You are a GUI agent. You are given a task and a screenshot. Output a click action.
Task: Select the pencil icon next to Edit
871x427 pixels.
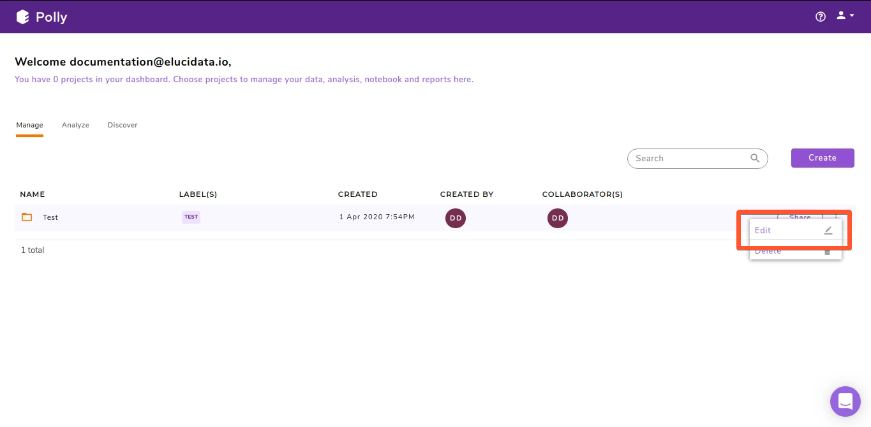tap(828, 230)
